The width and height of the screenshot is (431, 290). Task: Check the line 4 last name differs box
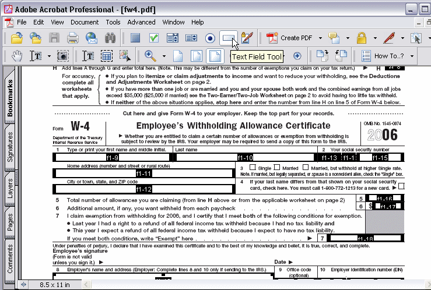click(401, 186)
